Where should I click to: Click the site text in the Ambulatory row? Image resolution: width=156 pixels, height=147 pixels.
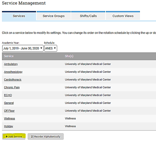88,64
